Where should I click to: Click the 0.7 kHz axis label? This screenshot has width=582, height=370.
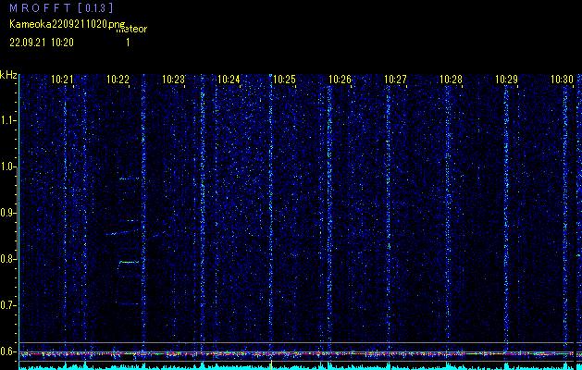pyautogui.click(x=7, y=305)
